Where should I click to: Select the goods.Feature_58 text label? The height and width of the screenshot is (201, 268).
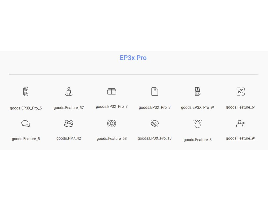111,138
